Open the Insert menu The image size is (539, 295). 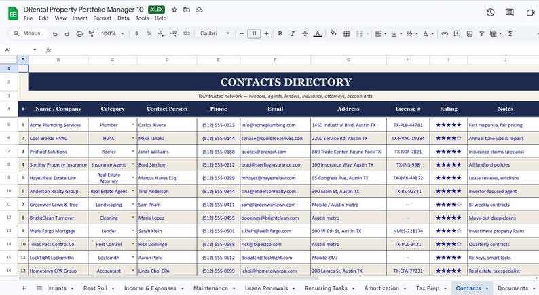click(79, 18)
